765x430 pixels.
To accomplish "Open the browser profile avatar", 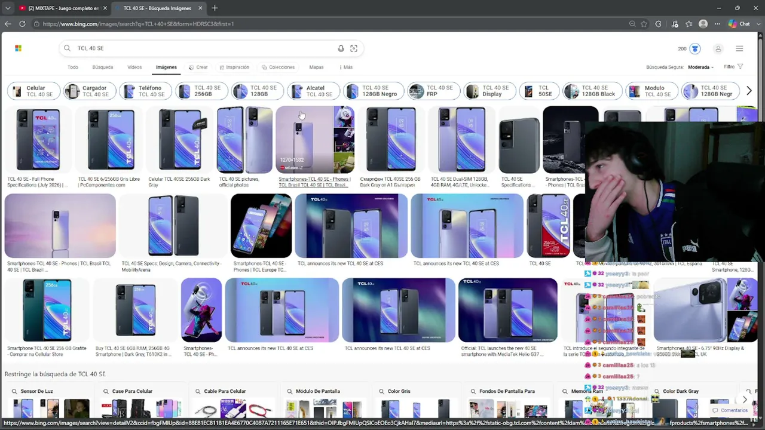I will pyautogui.click(x=703, y=24).
